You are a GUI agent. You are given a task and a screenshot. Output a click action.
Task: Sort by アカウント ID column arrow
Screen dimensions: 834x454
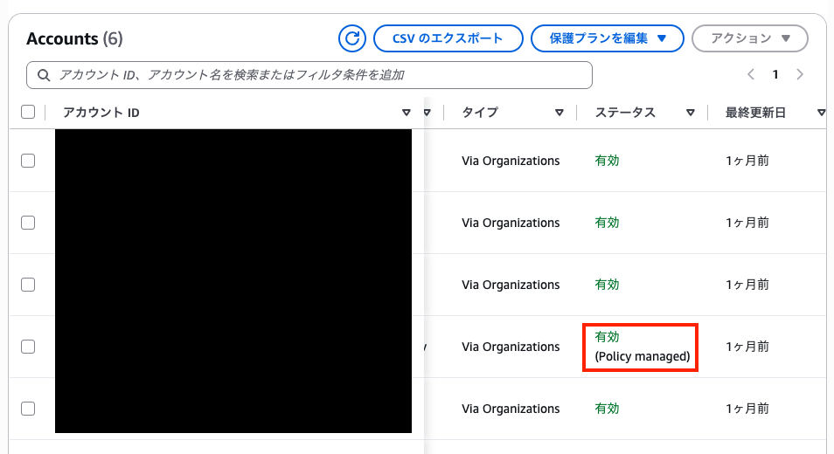407,113
